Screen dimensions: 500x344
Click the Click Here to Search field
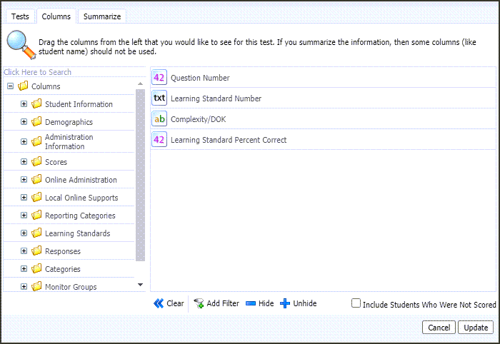pos(74,72)
